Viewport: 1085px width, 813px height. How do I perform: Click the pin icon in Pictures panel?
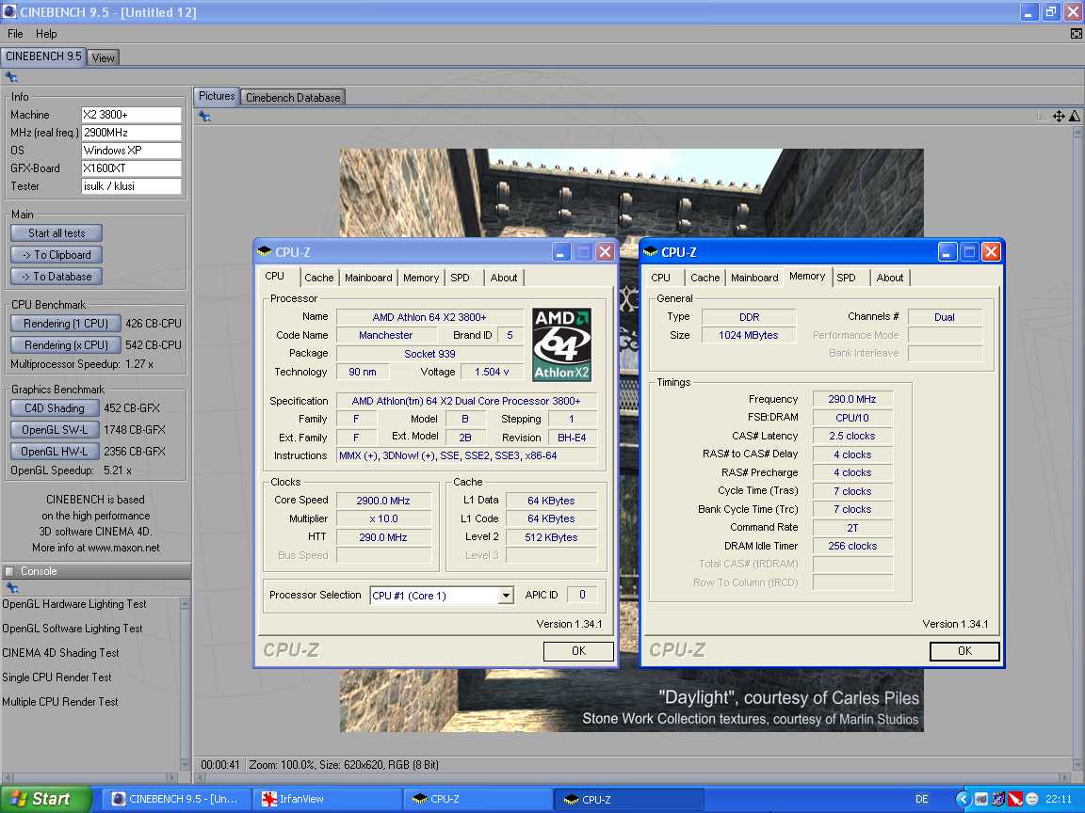[204, 116]
